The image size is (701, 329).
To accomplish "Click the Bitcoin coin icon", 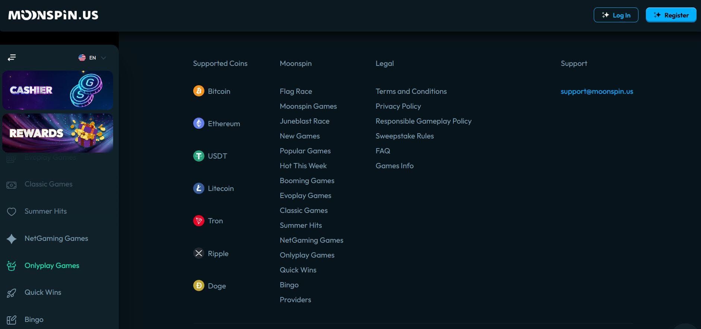I will pos(199,91).
